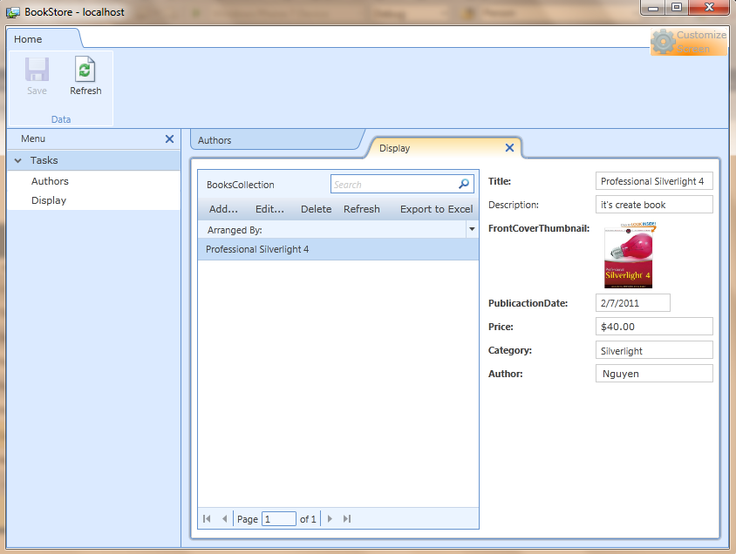The width and height of the screenshot is (736, 554).
Task: Jump to the last page arrow
Action: coord(347,519)
